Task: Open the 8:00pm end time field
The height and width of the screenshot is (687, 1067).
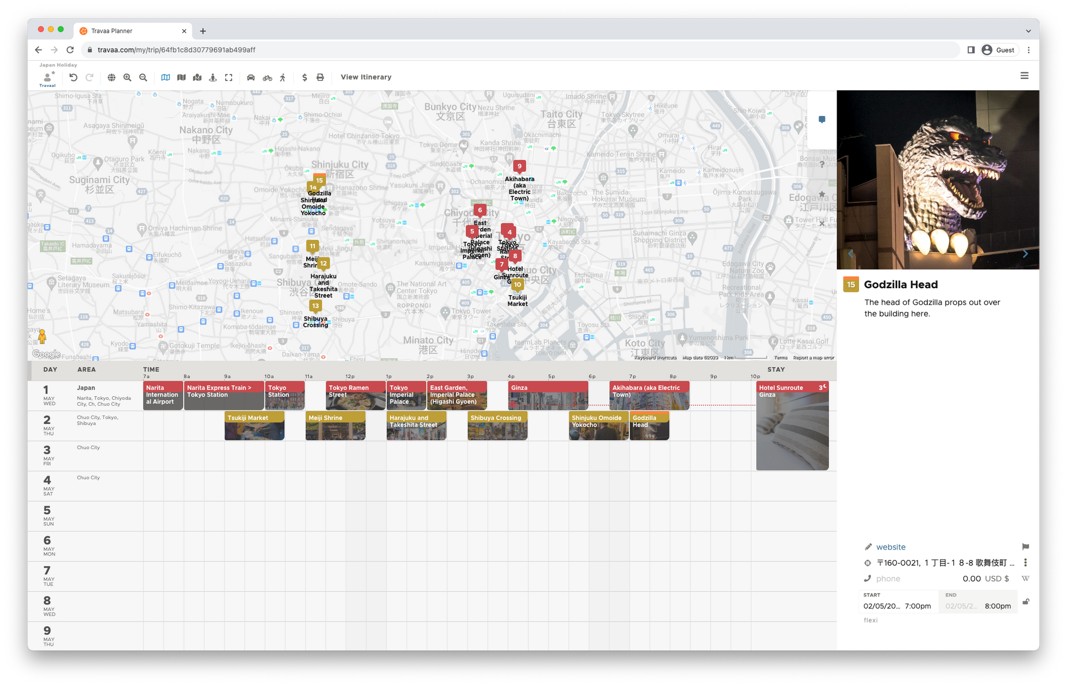Action: [998, 606]
